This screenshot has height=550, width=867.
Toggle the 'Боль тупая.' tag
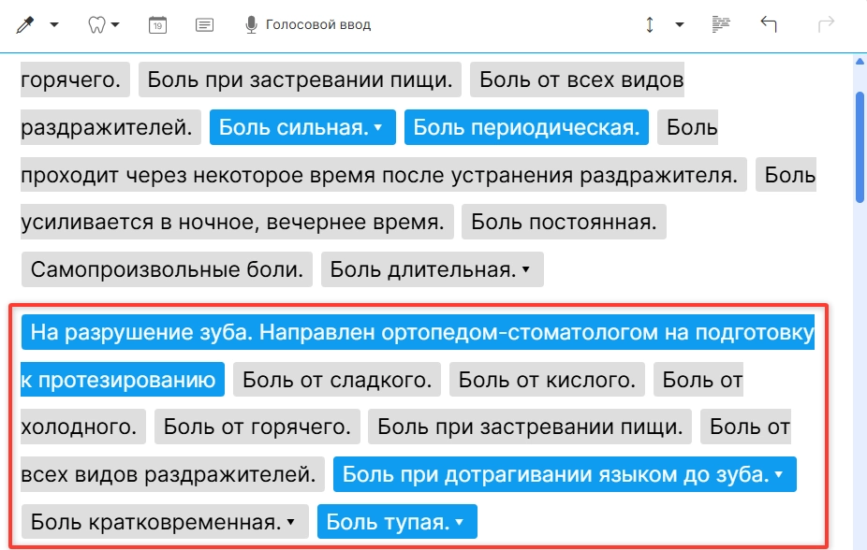389,522
